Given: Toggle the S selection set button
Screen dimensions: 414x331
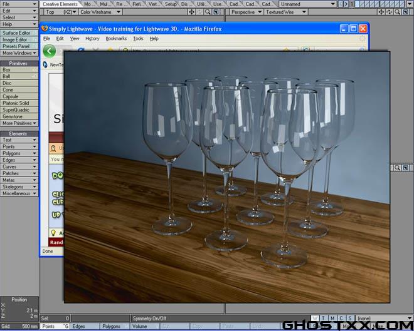Looking at the screenshot, I should point(350,318).
